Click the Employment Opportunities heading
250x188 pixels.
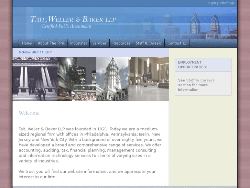[193, 65]
